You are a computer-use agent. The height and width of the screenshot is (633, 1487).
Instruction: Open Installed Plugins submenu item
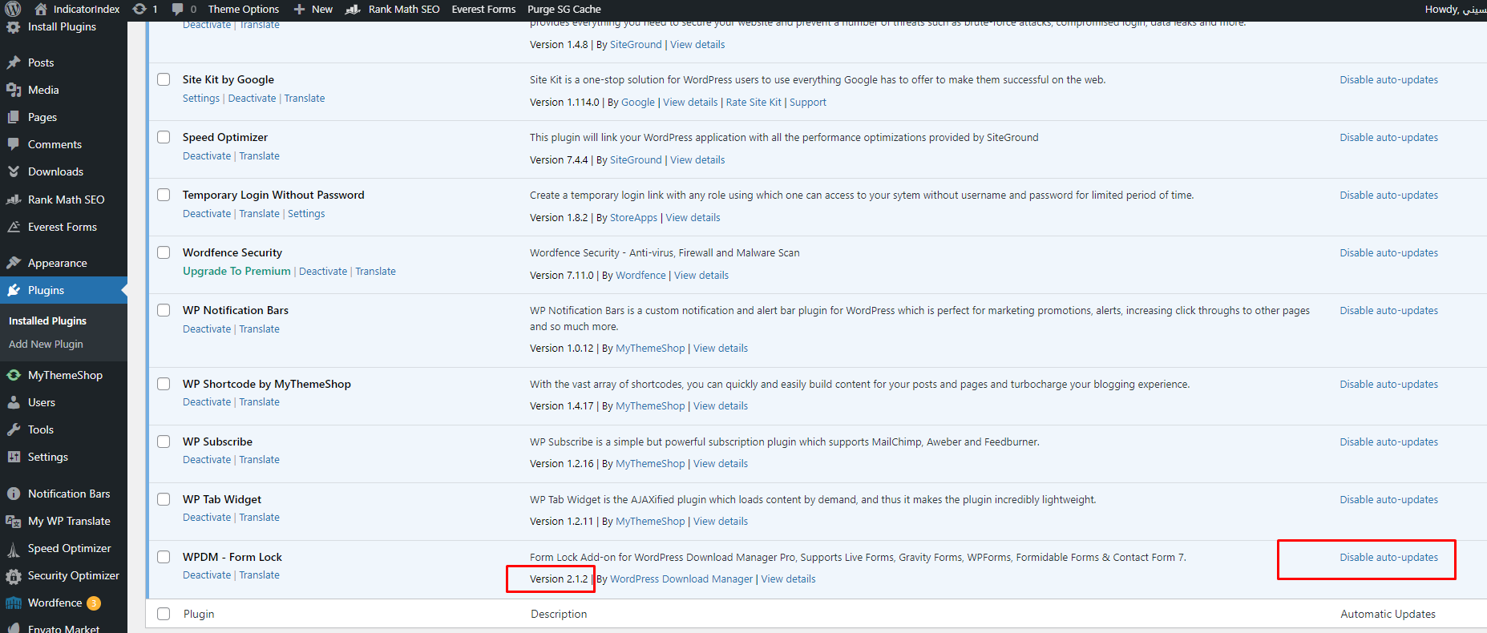click(x=47, y=321)
